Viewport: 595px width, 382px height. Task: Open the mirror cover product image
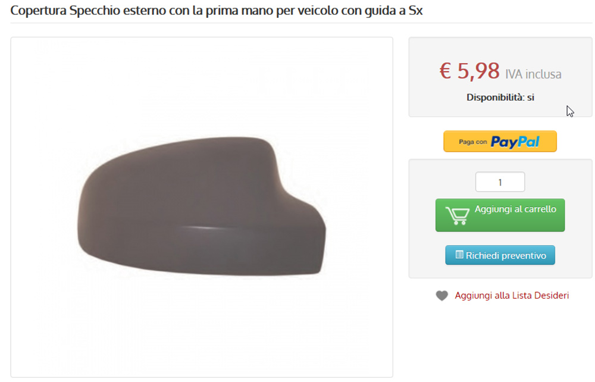(202, 207)
